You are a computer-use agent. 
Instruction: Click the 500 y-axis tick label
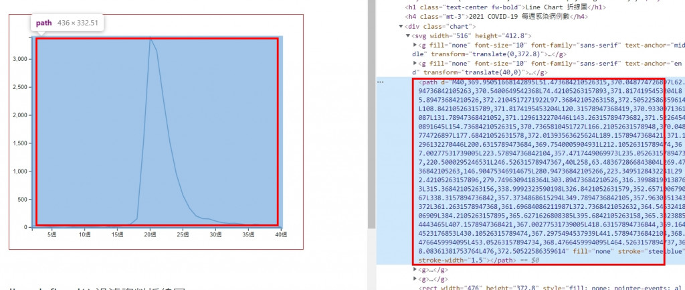[x=23, y=199]
